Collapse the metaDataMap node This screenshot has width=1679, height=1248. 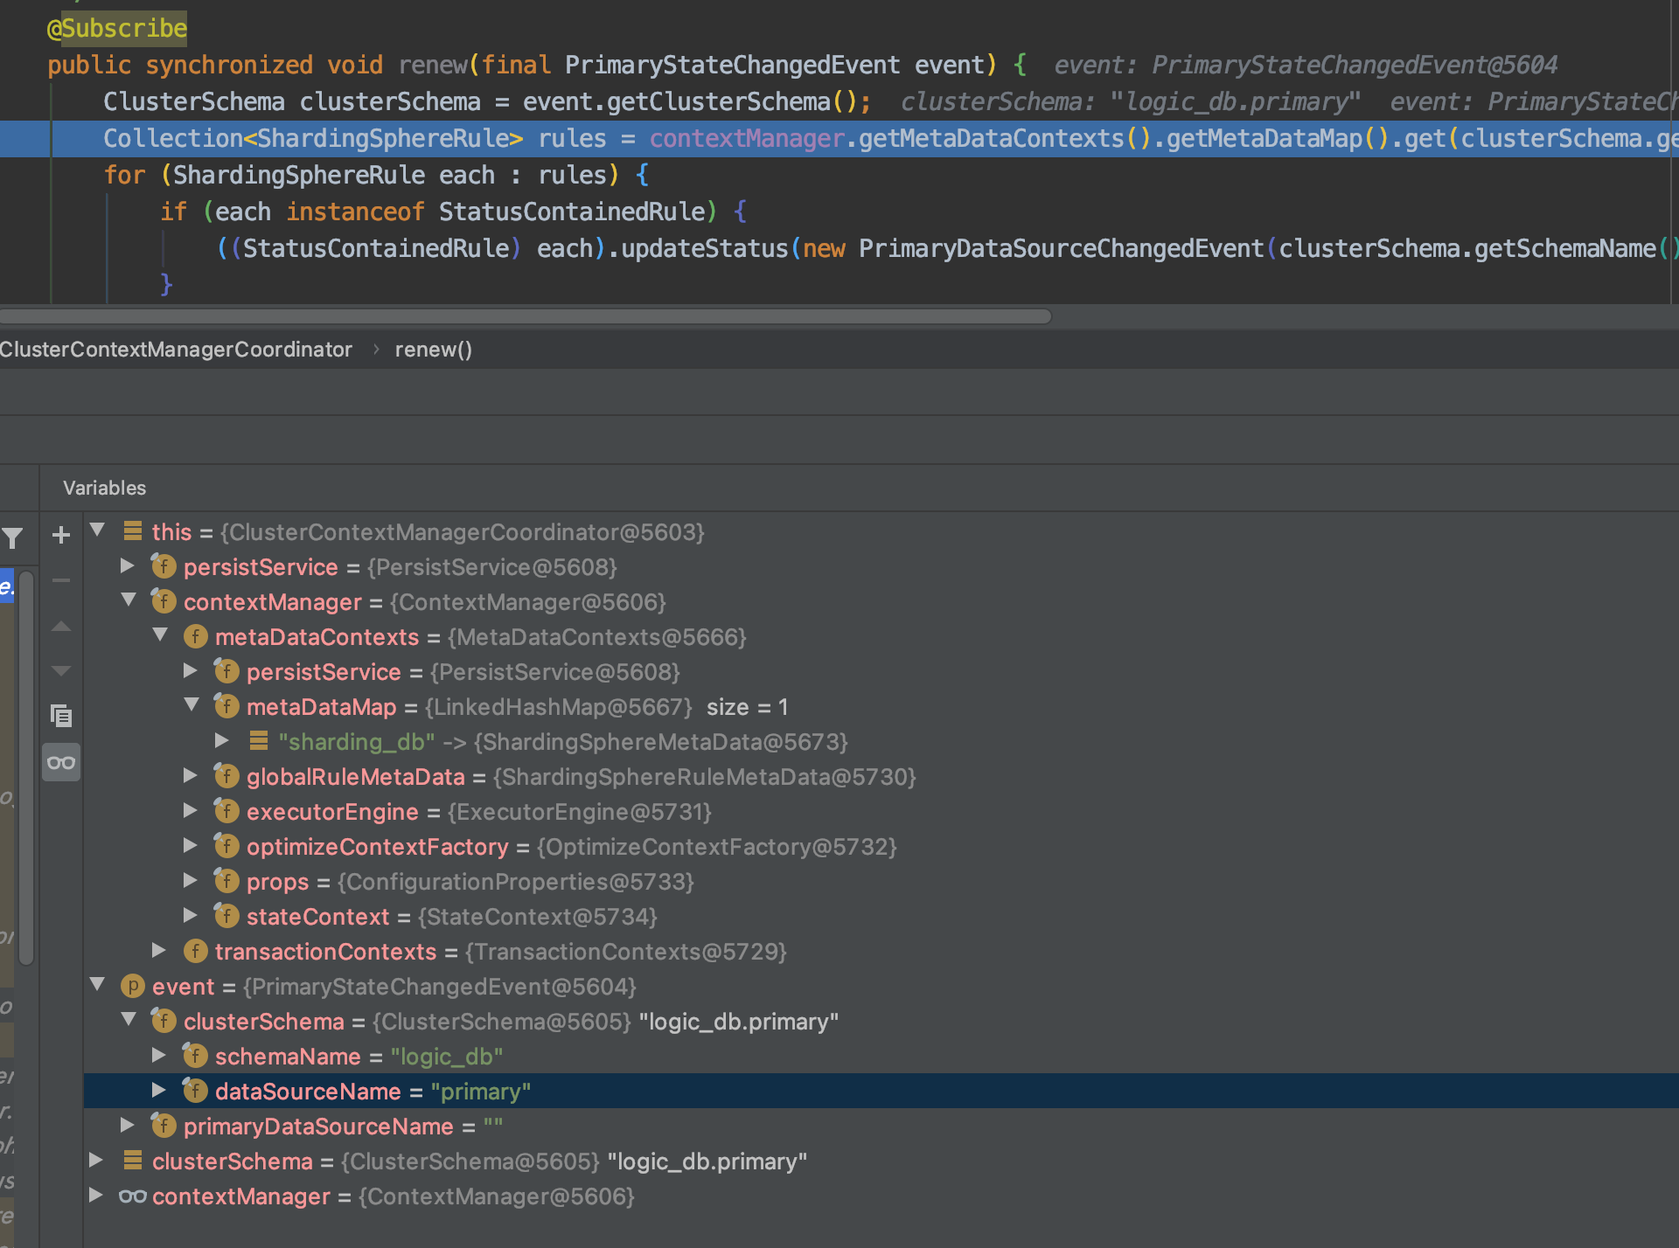click(192, 704)
